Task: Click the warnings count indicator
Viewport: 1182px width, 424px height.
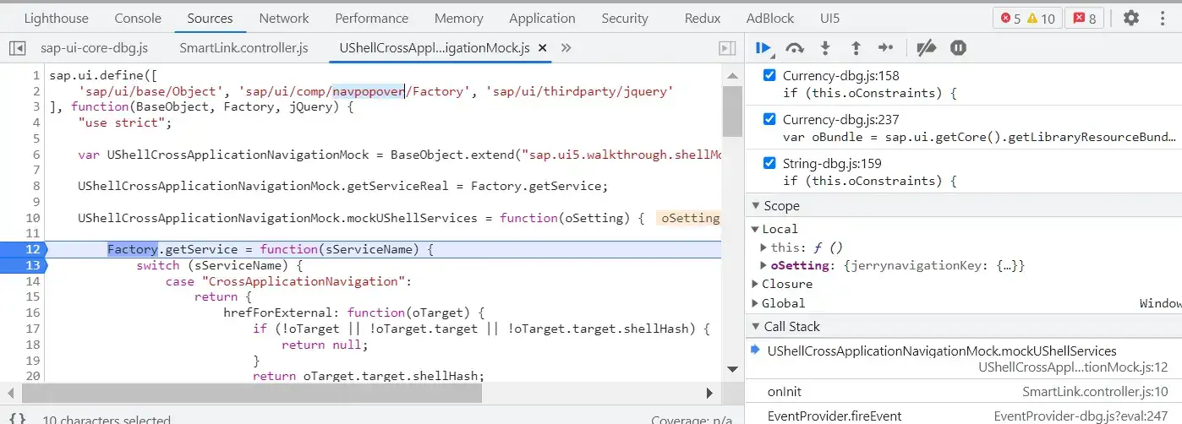Action: pyautogui.click(x=1042, y=19)
